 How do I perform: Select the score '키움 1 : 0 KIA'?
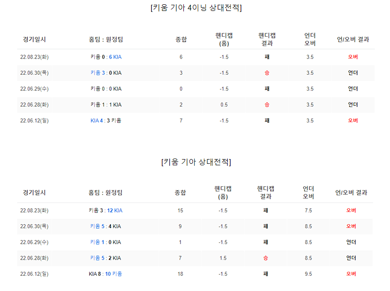(x=105, y=242)
